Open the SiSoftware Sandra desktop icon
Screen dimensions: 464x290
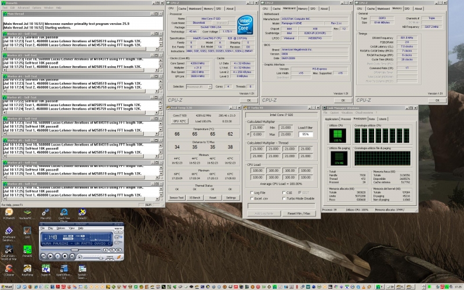9,230
